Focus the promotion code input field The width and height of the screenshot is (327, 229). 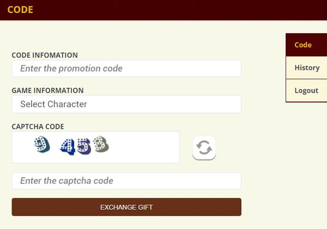[126, 68]
